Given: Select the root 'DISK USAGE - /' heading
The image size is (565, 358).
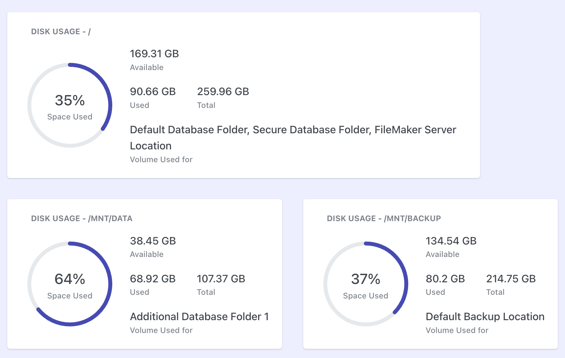Looking at the screenshot, I should click(x=61, y=32).
